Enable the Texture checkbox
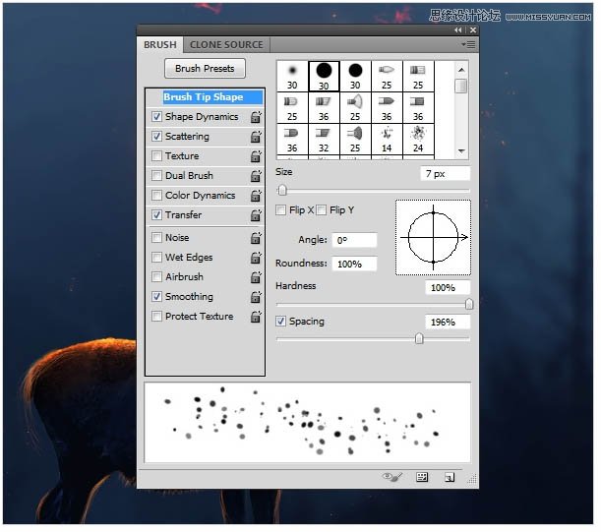The width and height of the screenshot is (601, 532). [x=157, y=156]
